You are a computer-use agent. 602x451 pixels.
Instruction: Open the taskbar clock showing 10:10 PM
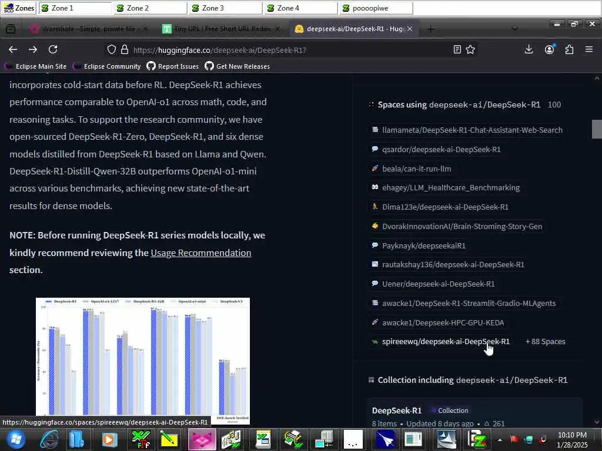pos(572,440)
